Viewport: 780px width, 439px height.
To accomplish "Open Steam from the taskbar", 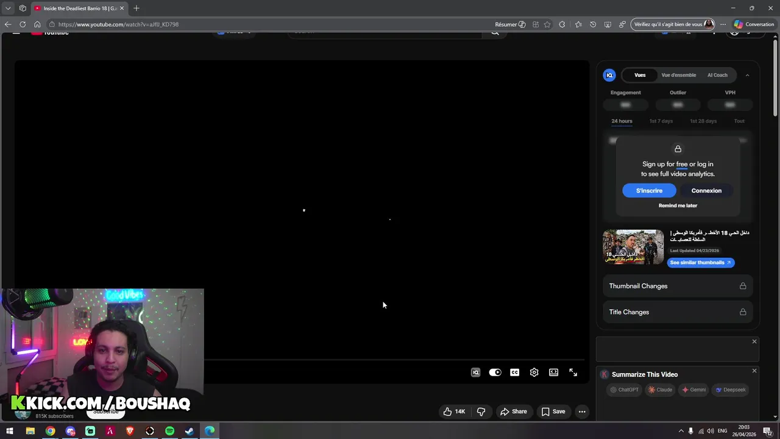I will (190, 431).
